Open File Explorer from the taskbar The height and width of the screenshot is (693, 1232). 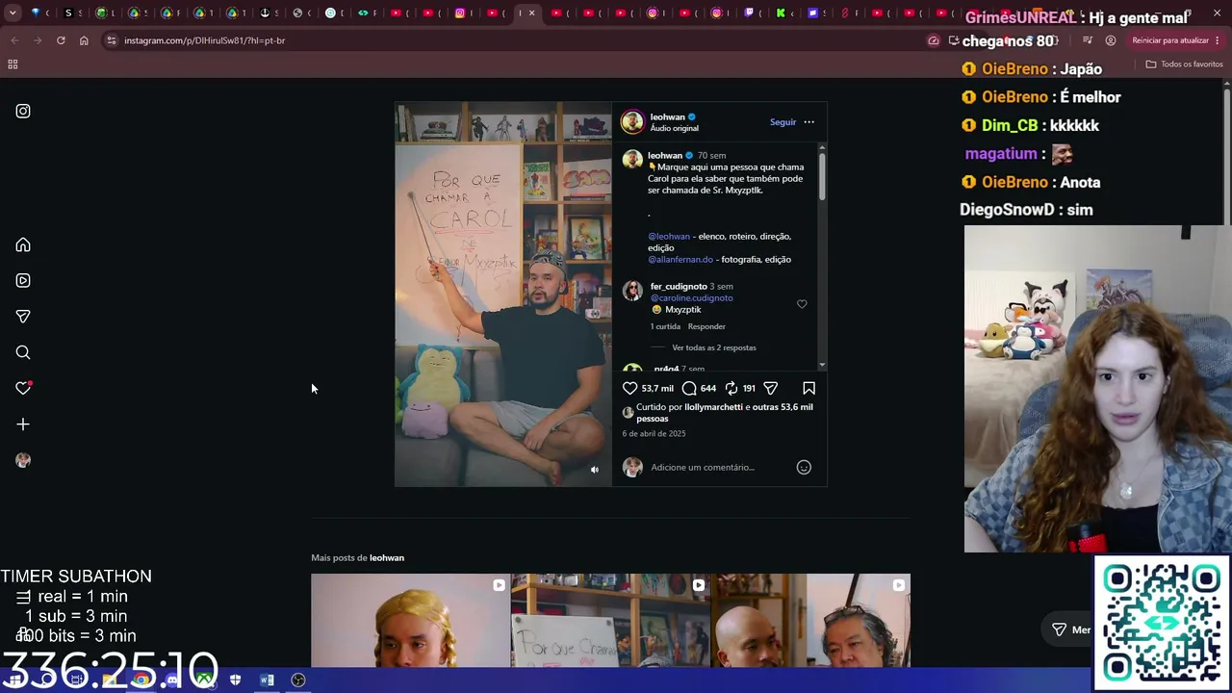(110, 680)
